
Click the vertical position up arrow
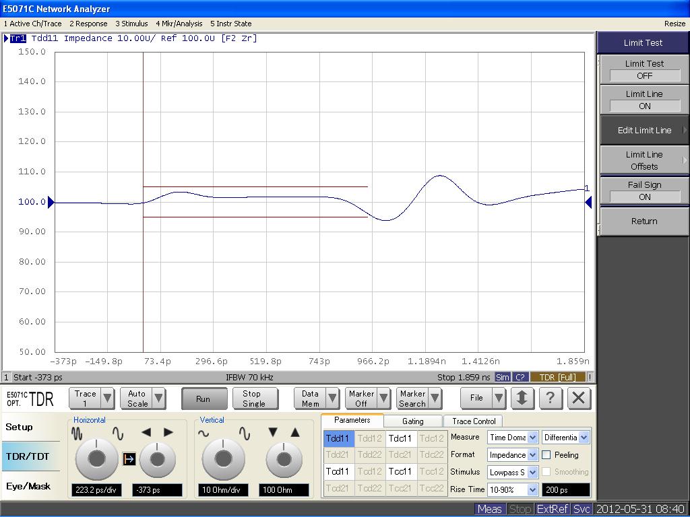point(295,432)
